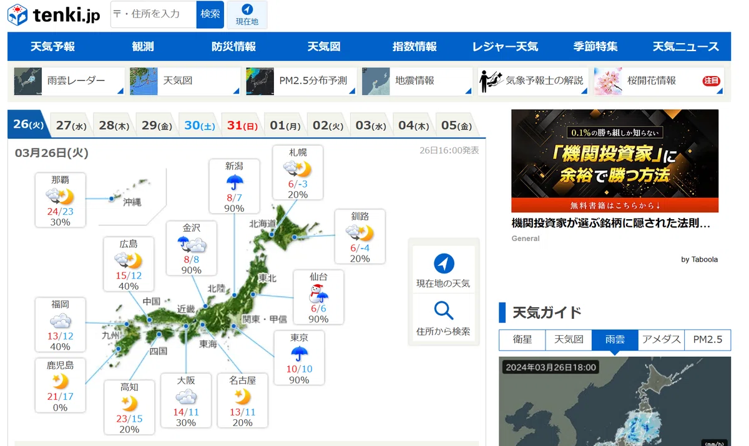Click the tenki.jp logo
Viewport: 749px width, 446px height.
[54, 14]
